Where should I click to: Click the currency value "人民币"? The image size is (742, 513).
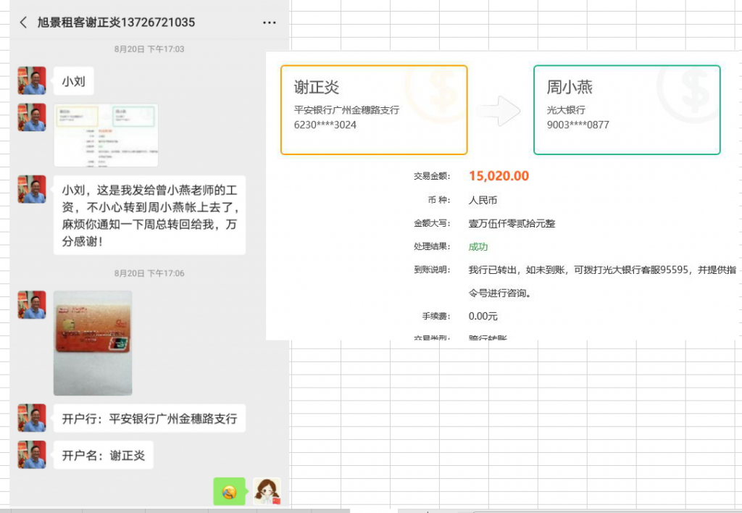click(x=483, y=200)
